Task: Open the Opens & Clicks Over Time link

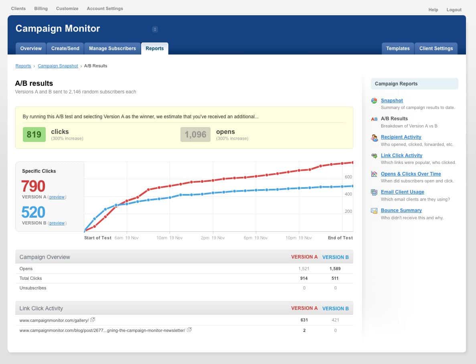Action: (411, 174)
